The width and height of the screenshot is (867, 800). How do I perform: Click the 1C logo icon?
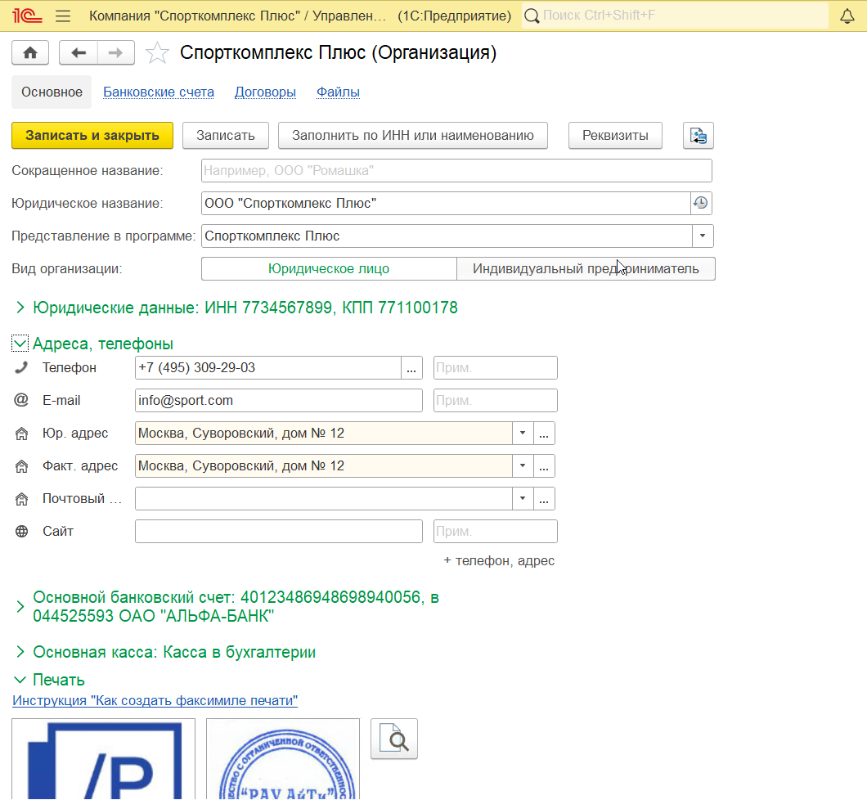[26, 16]
